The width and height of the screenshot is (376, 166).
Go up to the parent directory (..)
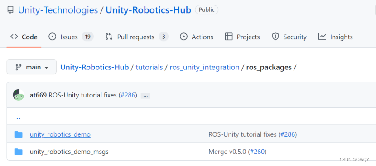click(x=18, y=118)
